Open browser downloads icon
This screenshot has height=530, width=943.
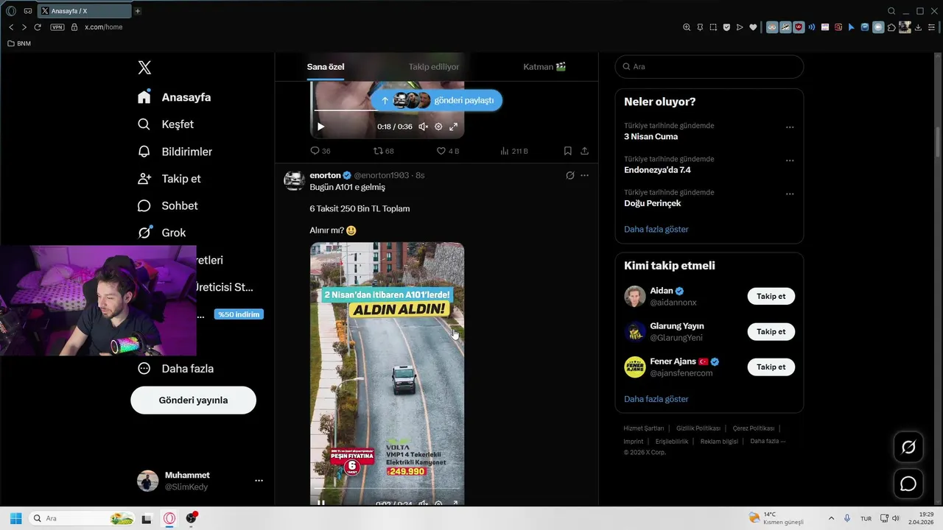[918, 27]
